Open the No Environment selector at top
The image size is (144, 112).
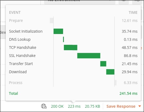pyautogui.click(x=80, y=2)
